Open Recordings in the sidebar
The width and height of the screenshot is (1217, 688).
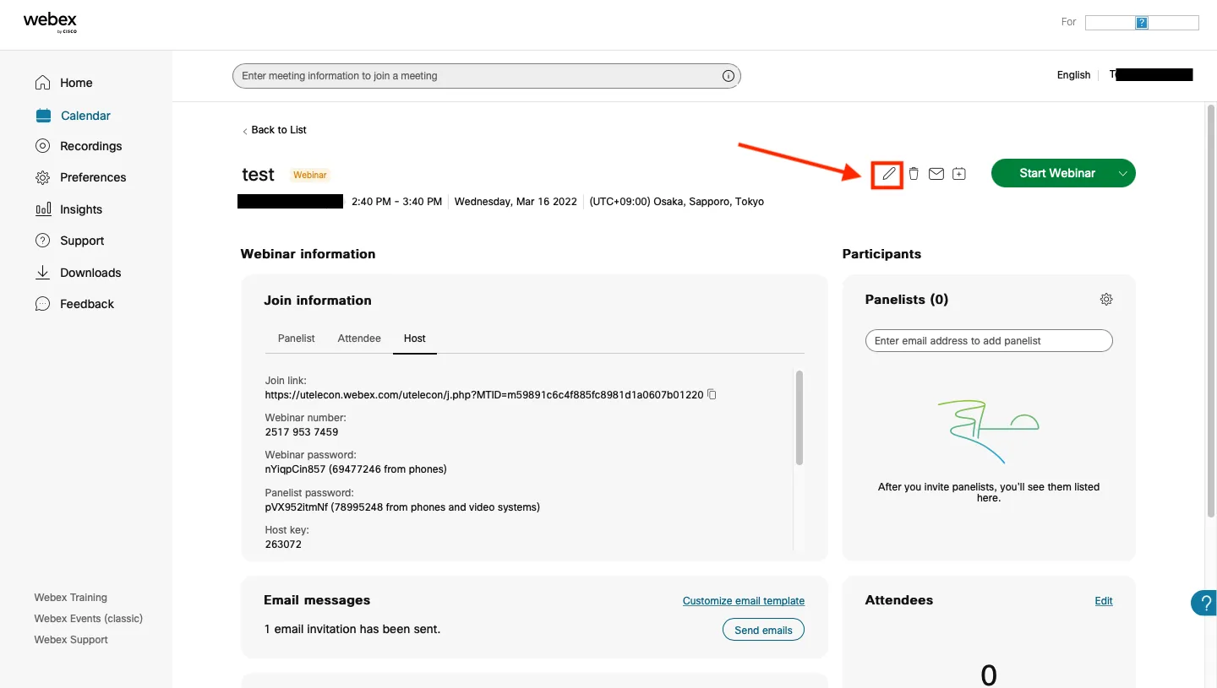tap(90, 146)
